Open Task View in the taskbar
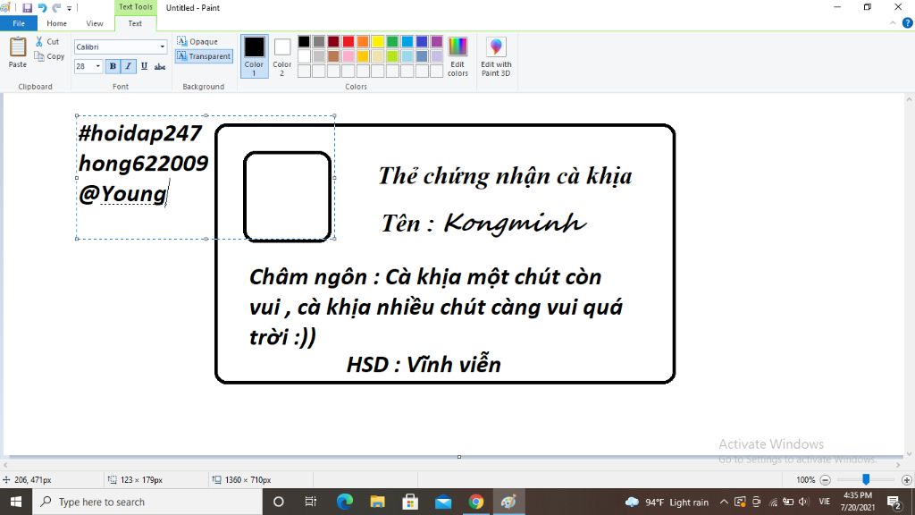The height and width of the screenshot is (515, 915). tap(310, 502)
